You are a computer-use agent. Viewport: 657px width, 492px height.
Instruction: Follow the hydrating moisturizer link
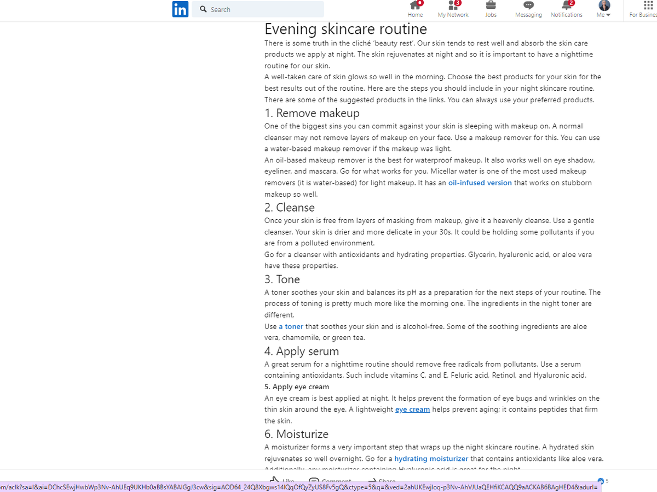431,459
